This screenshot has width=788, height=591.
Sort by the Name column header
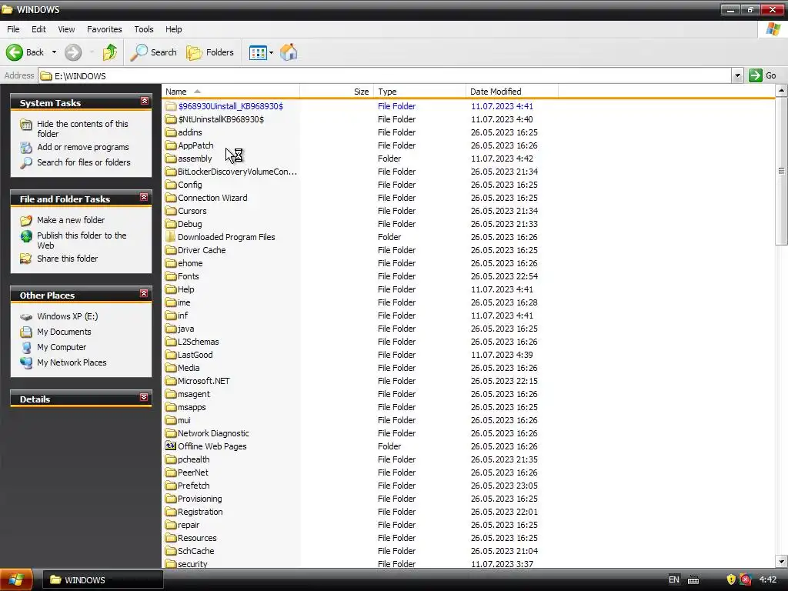tap(231, 92)
